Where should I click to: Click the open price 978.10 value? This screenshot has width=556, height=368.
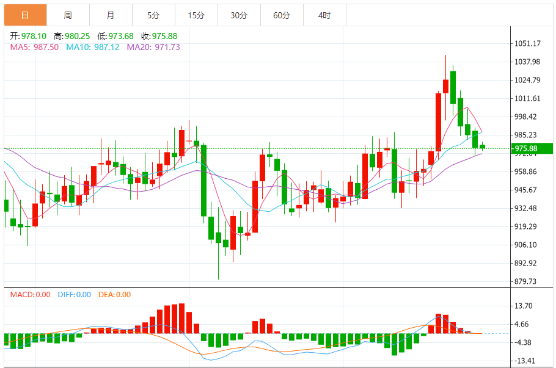click(x=34, y=36)
